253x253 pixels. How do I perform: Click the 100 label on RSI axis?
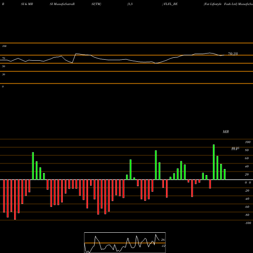[x=4, y=46]
